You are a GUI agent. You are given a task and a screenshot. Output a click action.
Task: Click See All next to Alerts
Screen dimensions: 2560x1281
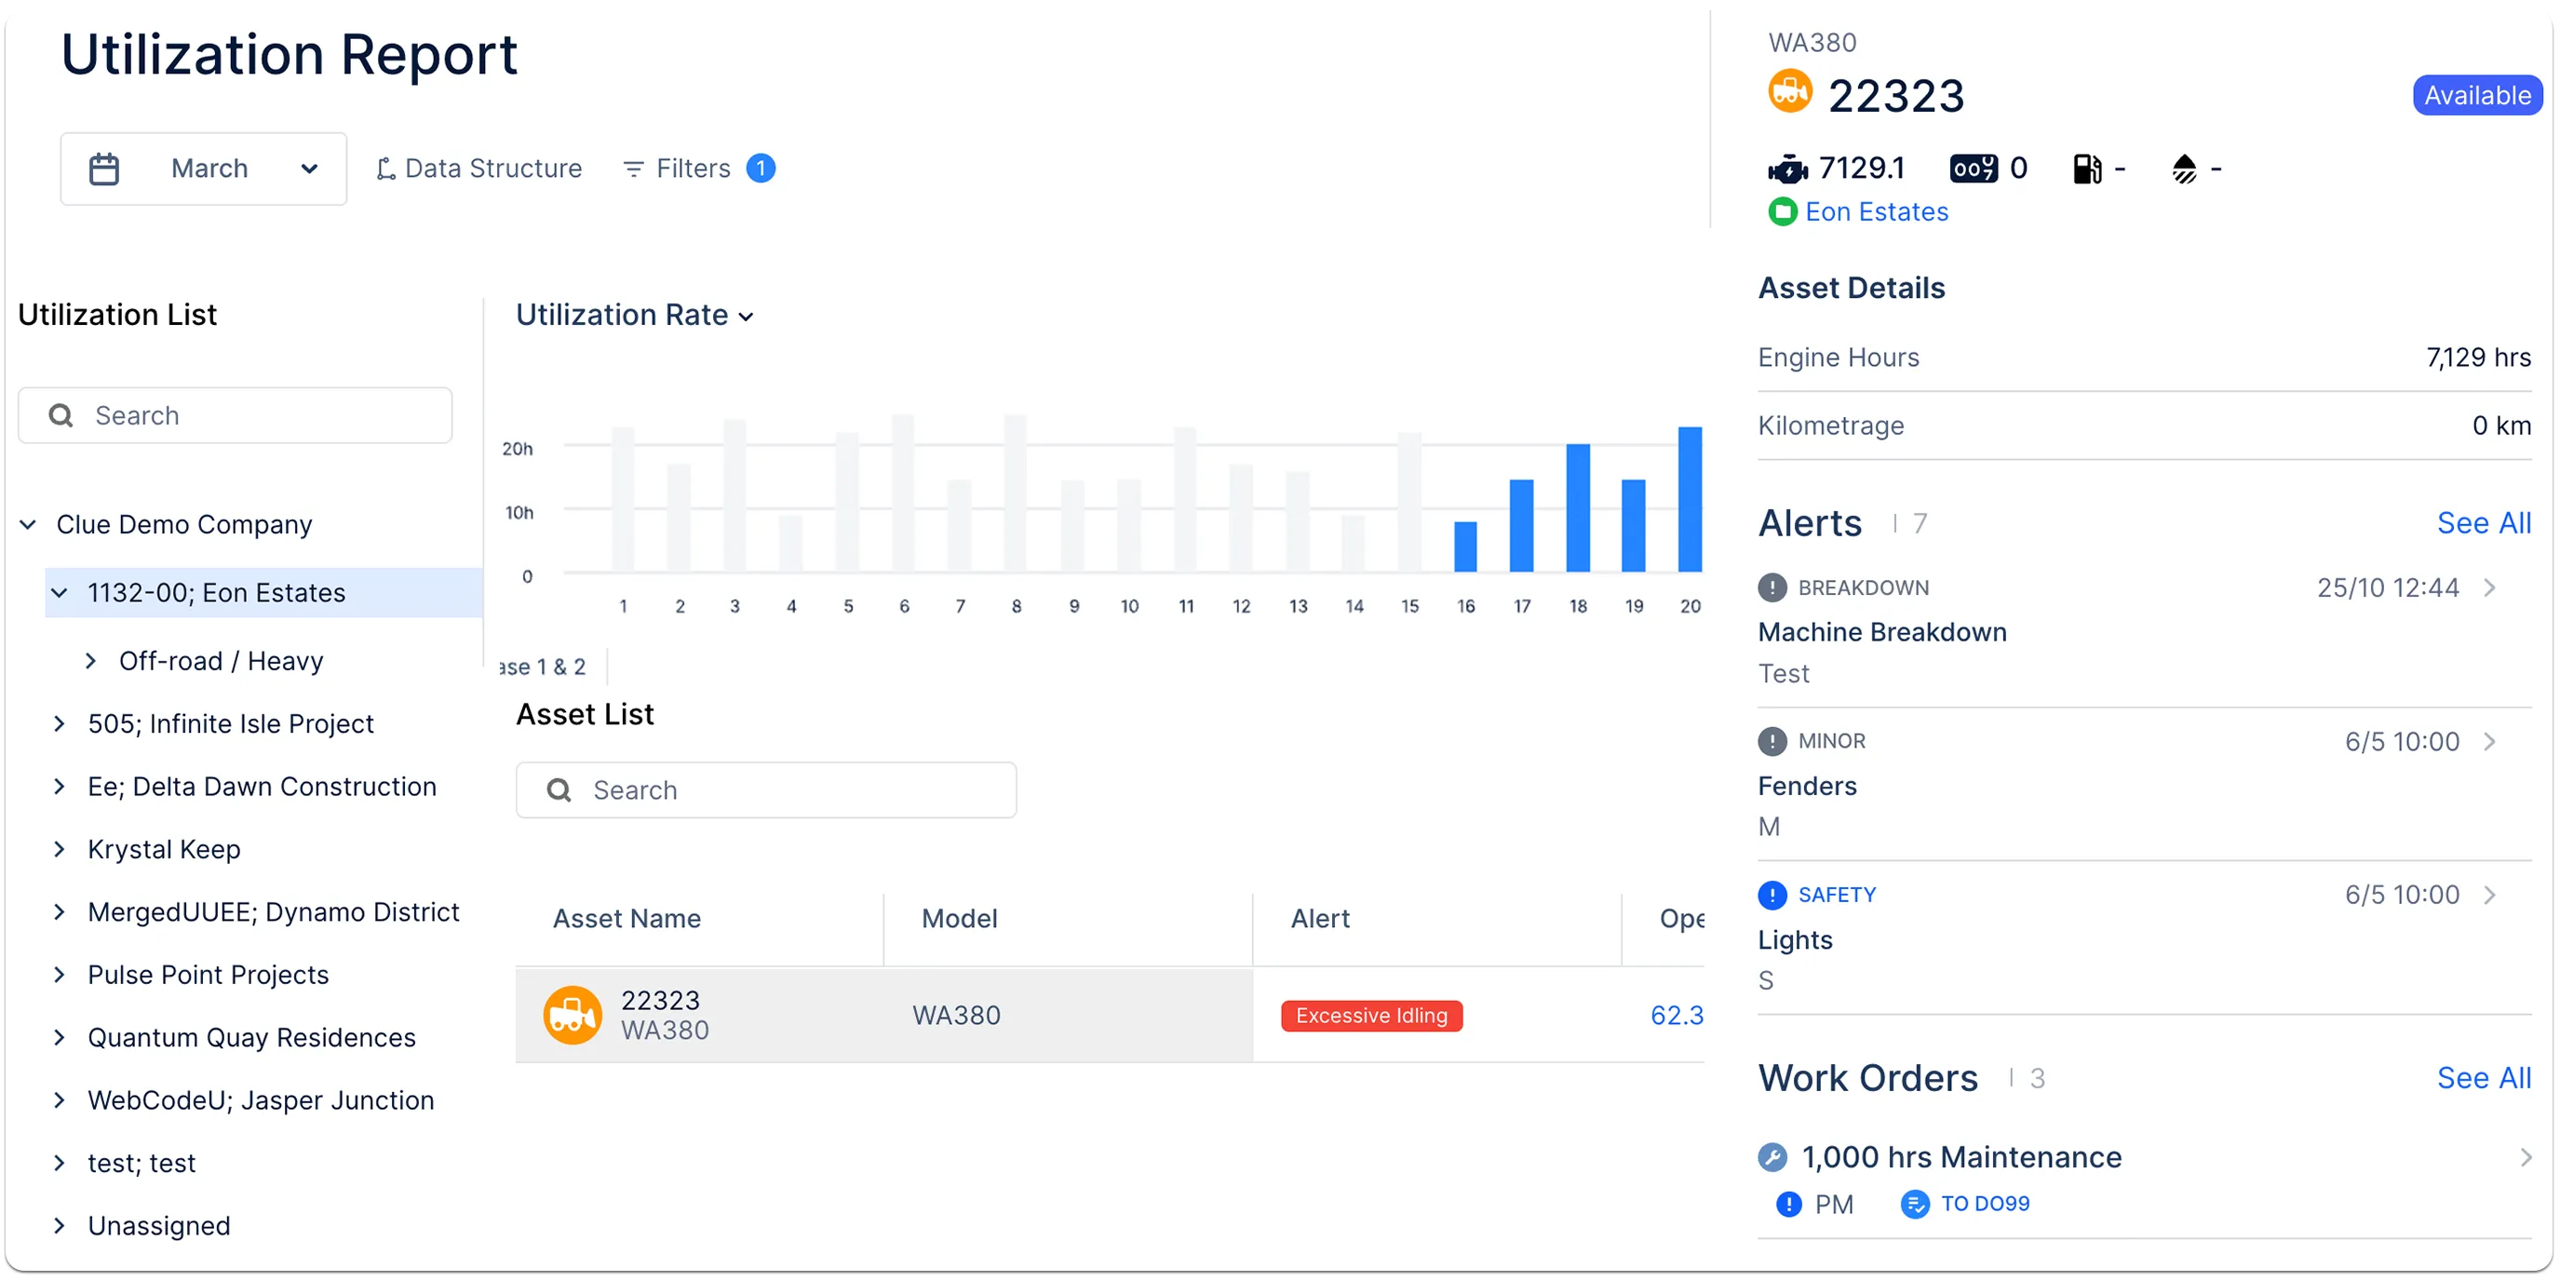2484,523
